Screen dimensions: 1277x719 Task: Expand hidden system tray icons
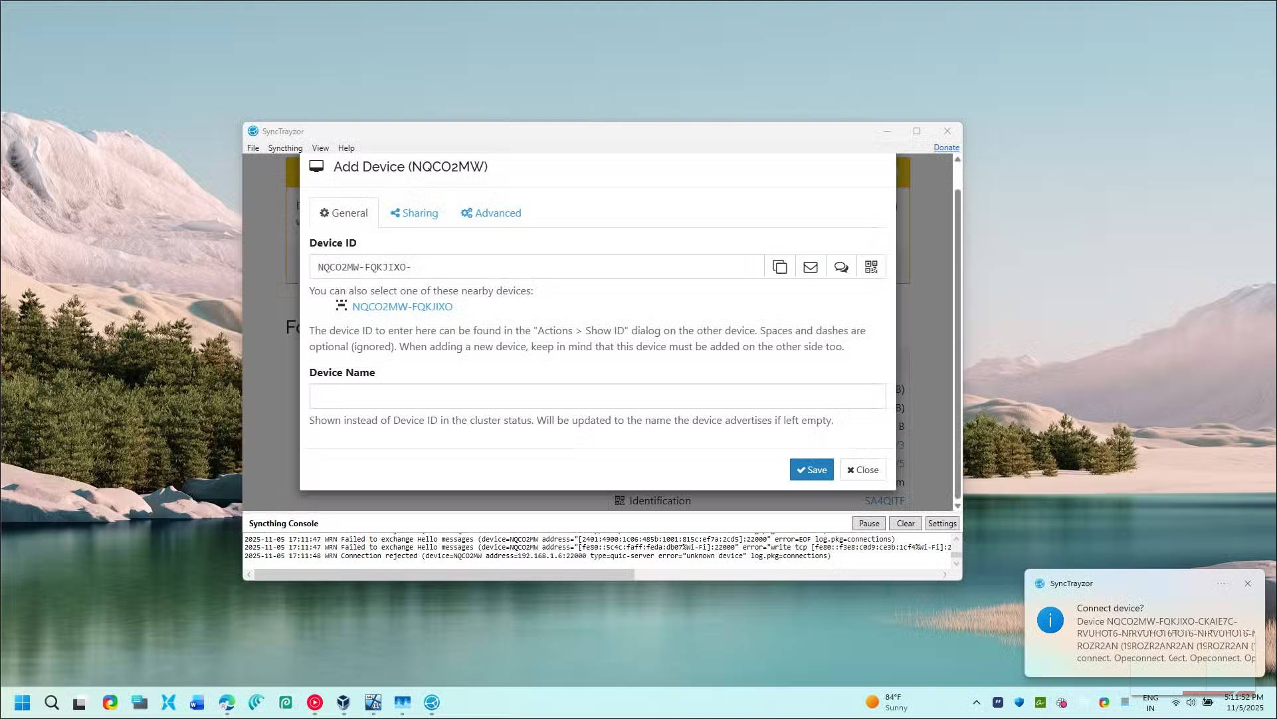(976, 702)
